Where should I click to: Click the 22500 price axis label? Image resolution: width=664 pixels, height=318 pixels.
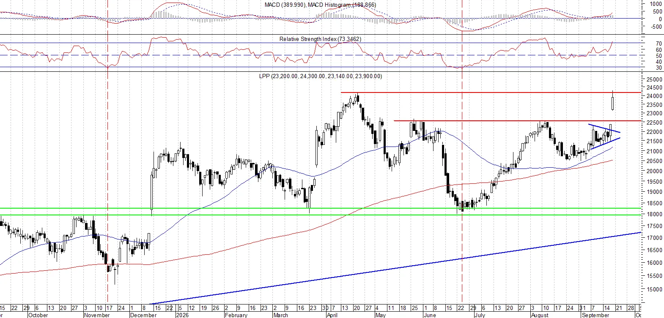pyautogui.click(x=654, y=122)
